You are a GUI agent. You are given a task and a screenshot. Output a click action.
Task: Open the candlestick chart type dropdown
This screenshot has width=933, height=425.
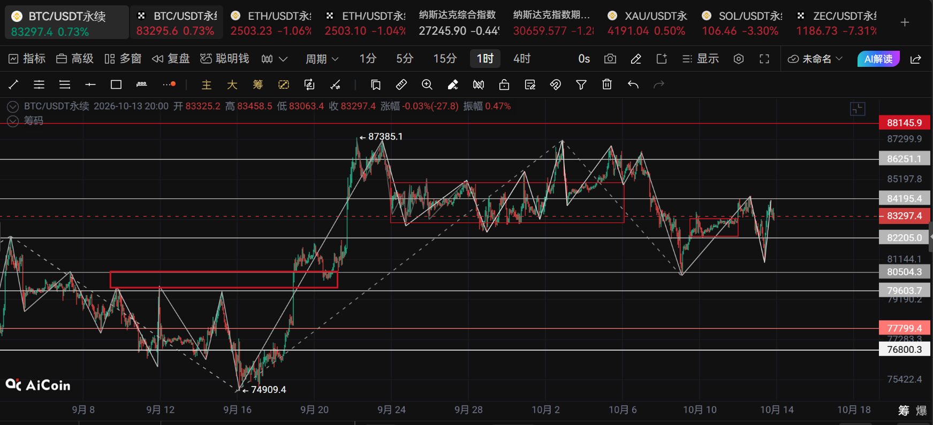point(274,59)
